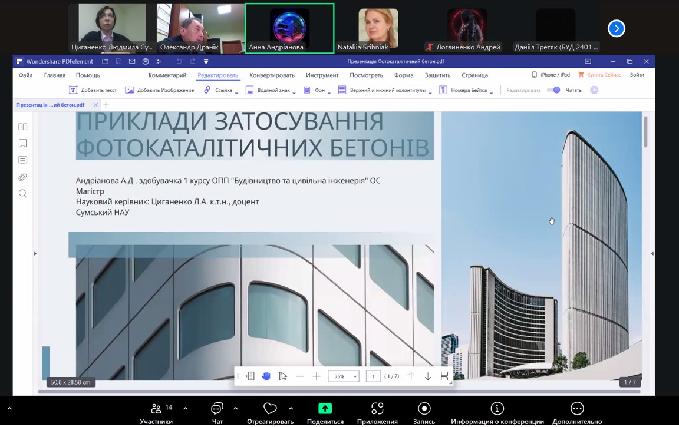Click the Добавить текст button

point(93,90)
